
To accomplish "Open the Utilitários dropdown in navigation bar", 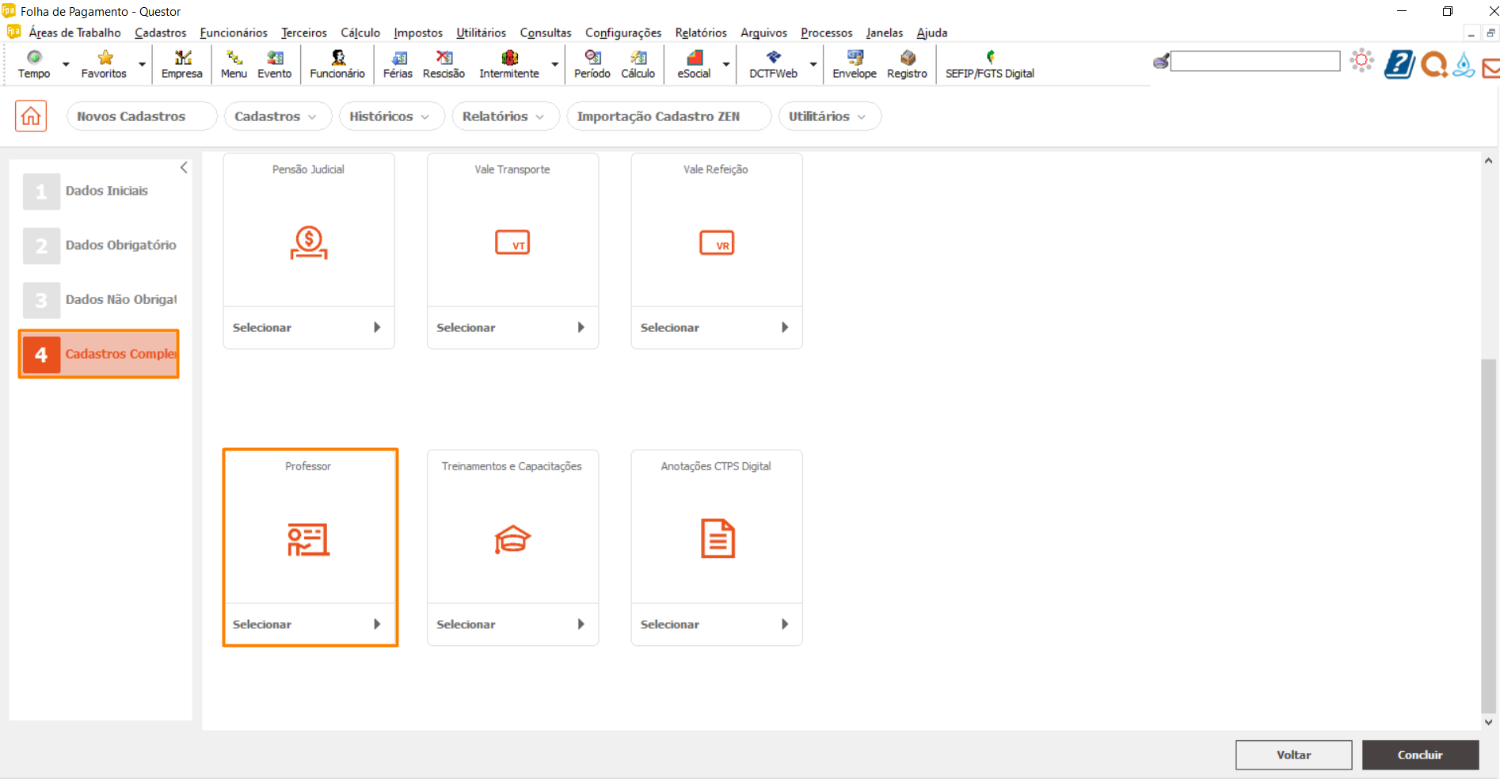I will click(x=828, y=116).
